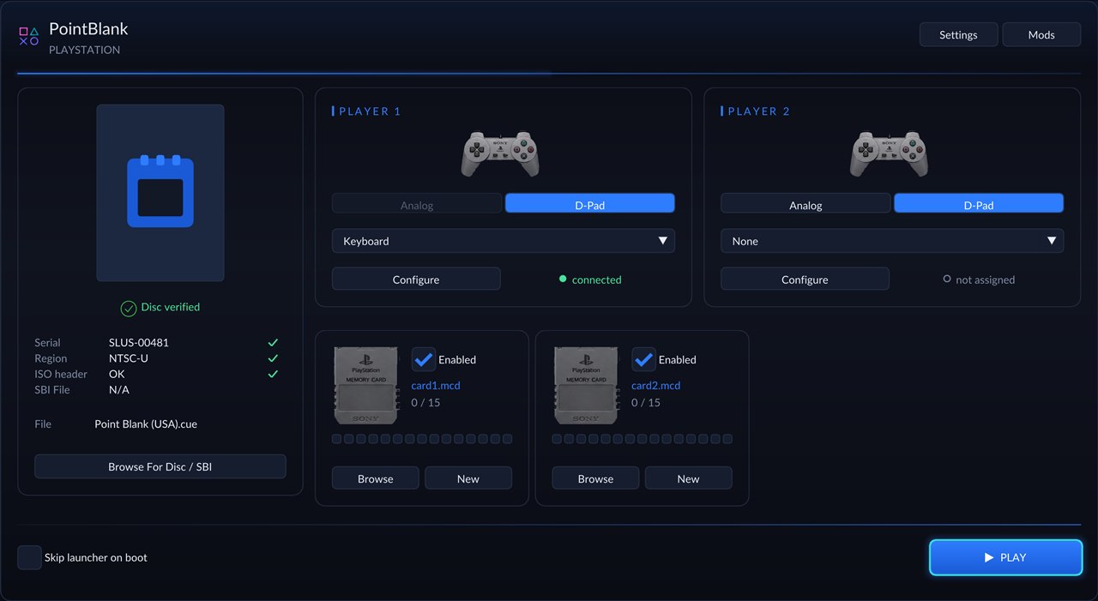The height and width of the screenshot is (601, 1098).
Task: Click the green connected status dot
Action: 563,279
